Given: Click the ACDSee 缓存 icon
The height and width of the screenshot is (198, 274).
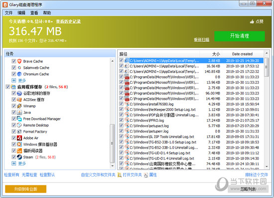Looking at the screenshot, I should coord(19,100).
